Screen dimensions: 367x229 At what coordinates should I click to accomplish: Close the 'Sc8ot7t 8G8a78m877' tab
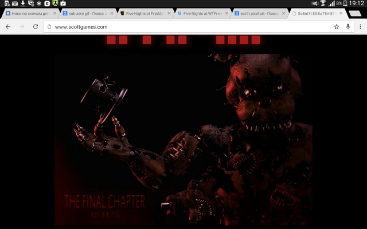[x=341, y=13]
